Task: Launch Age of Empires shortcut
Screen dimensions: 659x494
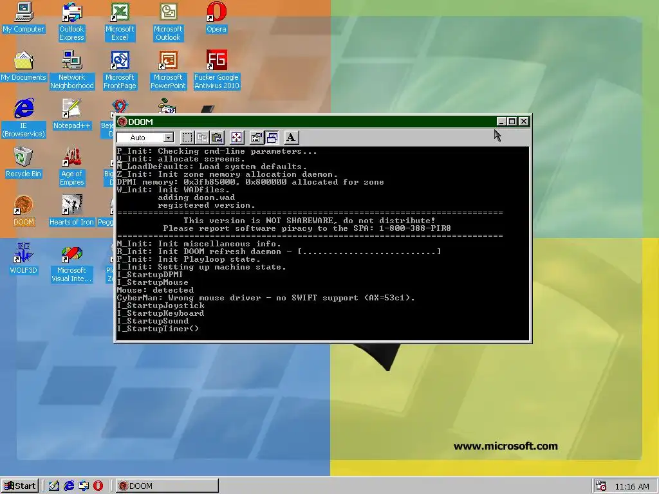Action: point(72,167)
